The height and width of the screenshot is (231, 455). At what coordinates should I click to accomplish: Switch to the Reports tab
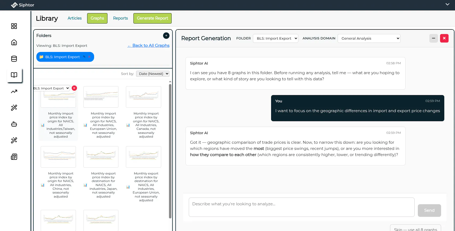[121, 18]
